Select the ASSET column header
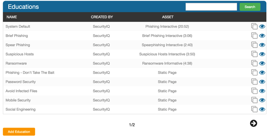268x140 pixels. 168,17
